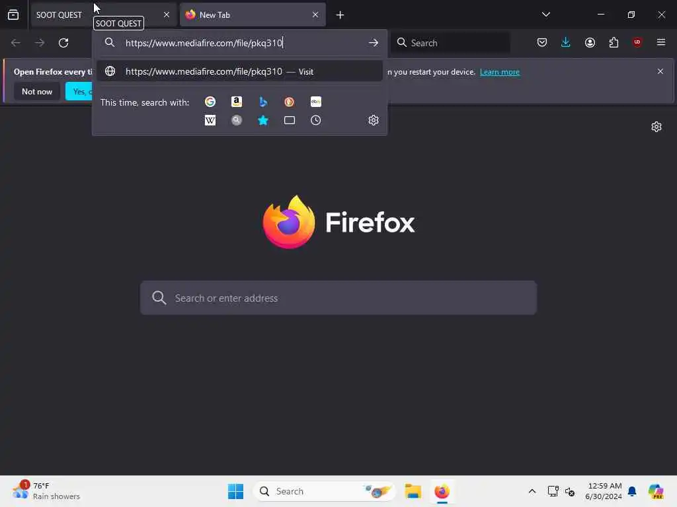Viewport: 677px width, 507px height.
Task: Search this time with Bing
Action: [263, 102]
